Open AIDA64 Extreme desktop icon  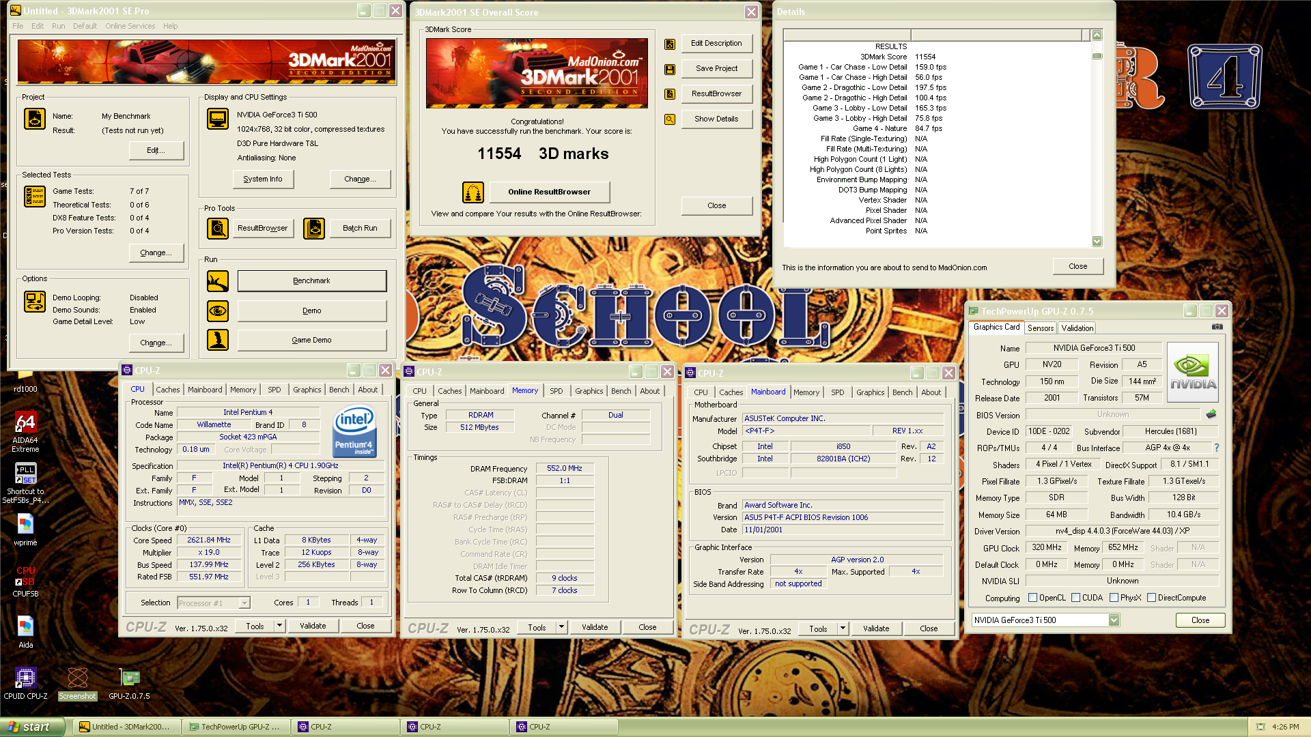pyautogui.click(x=25, y=433)
